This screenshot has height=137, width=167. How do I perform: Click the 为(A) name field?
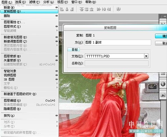point(118,42)
